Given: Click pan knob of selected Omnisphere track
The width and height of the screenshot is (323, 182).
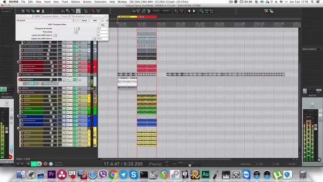Looking at the screenshot, I should (x=64, y=79).
